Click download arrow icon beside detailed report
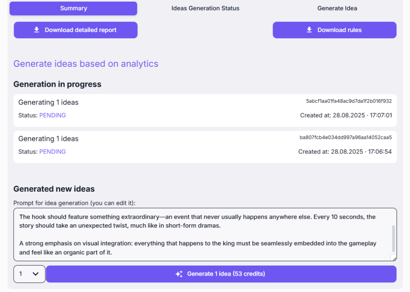Image resolution: width=410 pixels, height=292 pixels. click(x=36, y=30)
